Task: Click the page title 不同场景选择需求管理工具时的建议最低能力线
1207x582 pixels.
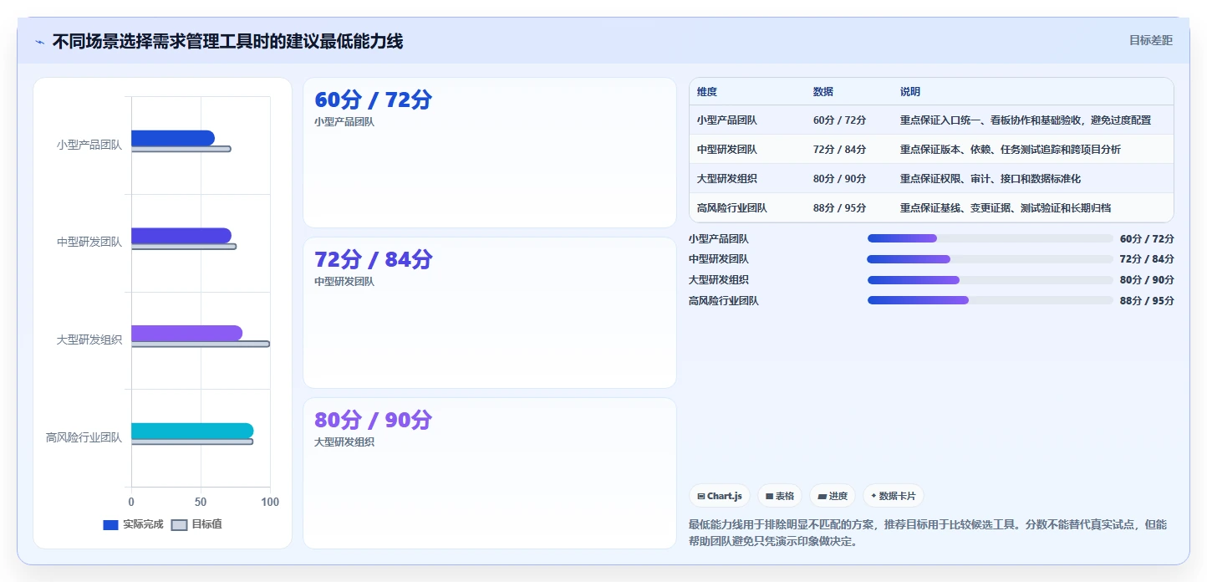Action: pos(227,41)
